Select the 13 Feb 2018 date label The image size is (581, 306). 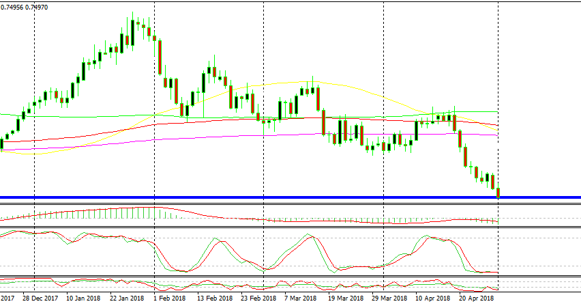click(x=215, y=298)
